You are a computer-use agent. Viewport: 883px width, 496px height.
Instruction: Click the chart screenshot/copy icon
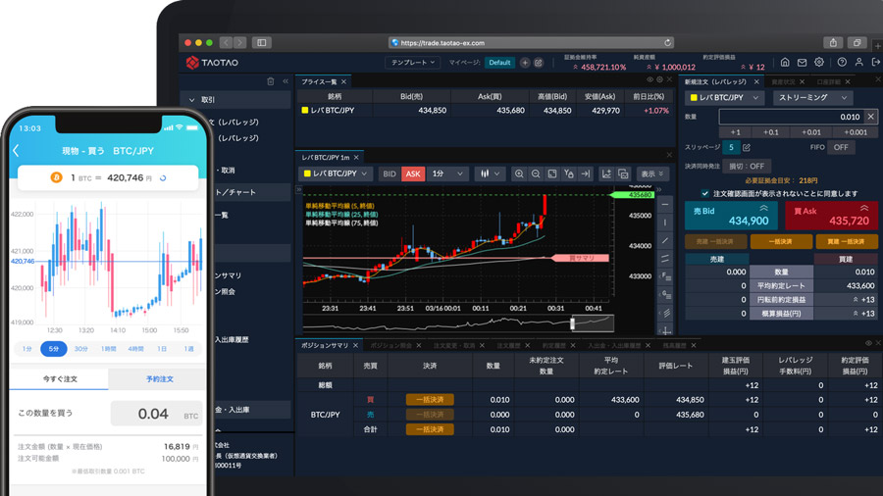pos(623,174)
